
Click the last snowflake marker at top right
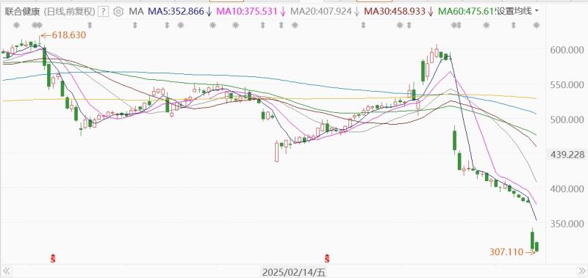537,26
